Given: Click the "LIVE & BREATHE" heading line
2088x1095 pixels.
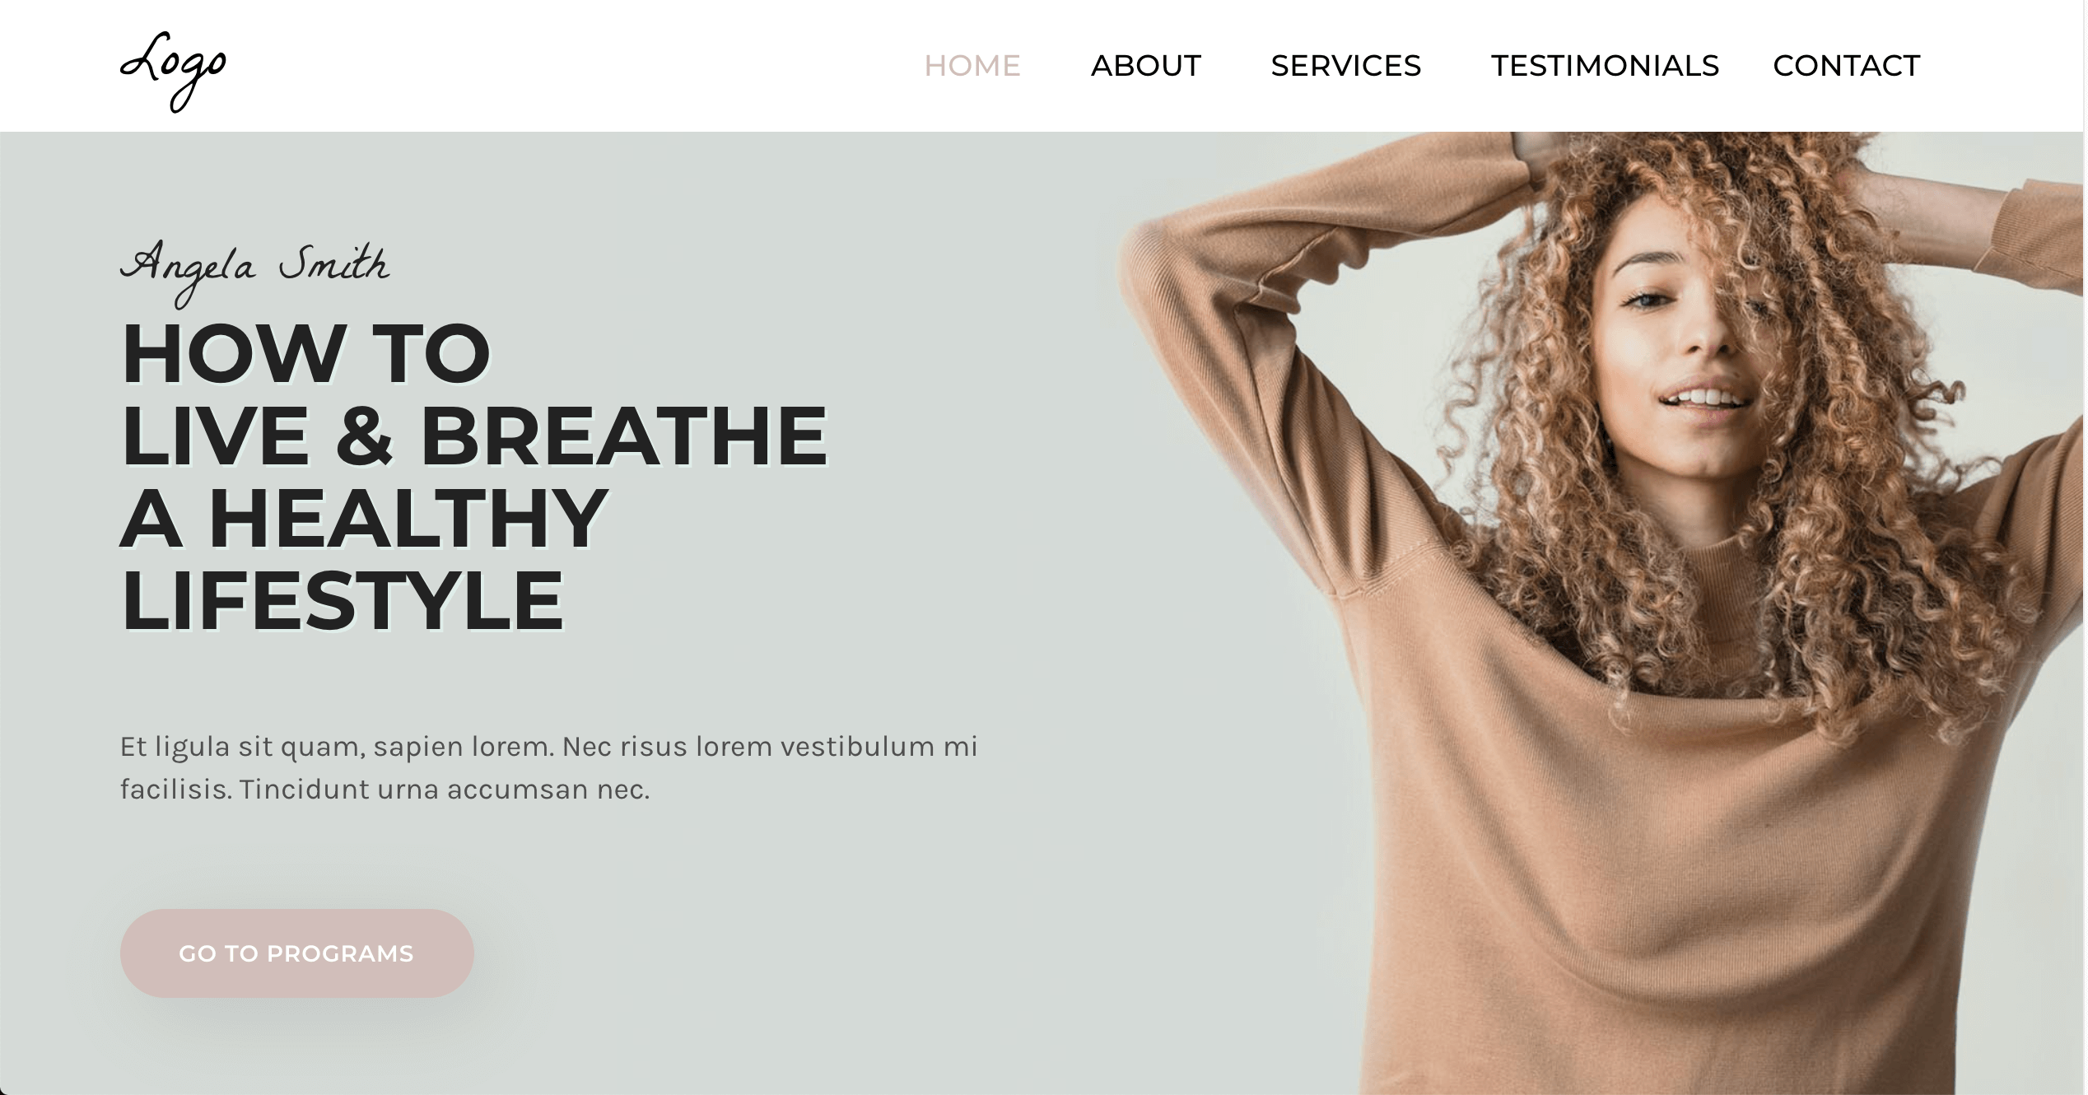Looking at the screenshot, I should [x=474, y=436].
